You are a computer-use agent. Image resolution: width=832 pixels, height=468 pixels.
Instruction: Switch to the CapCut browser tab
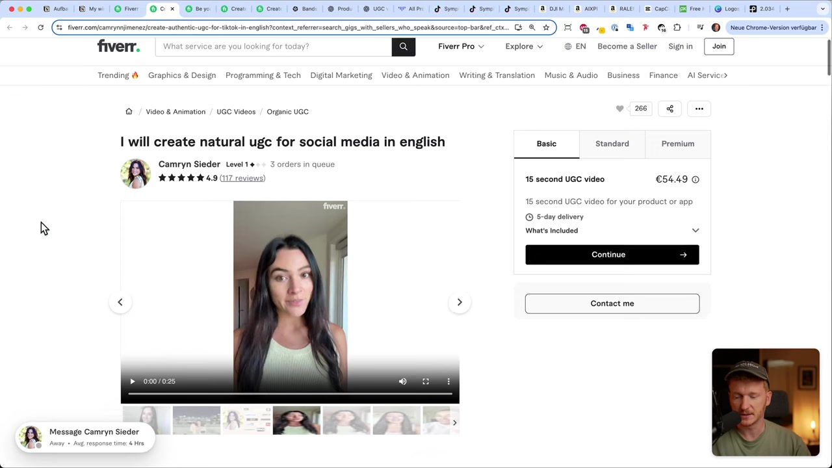(656, 9)
